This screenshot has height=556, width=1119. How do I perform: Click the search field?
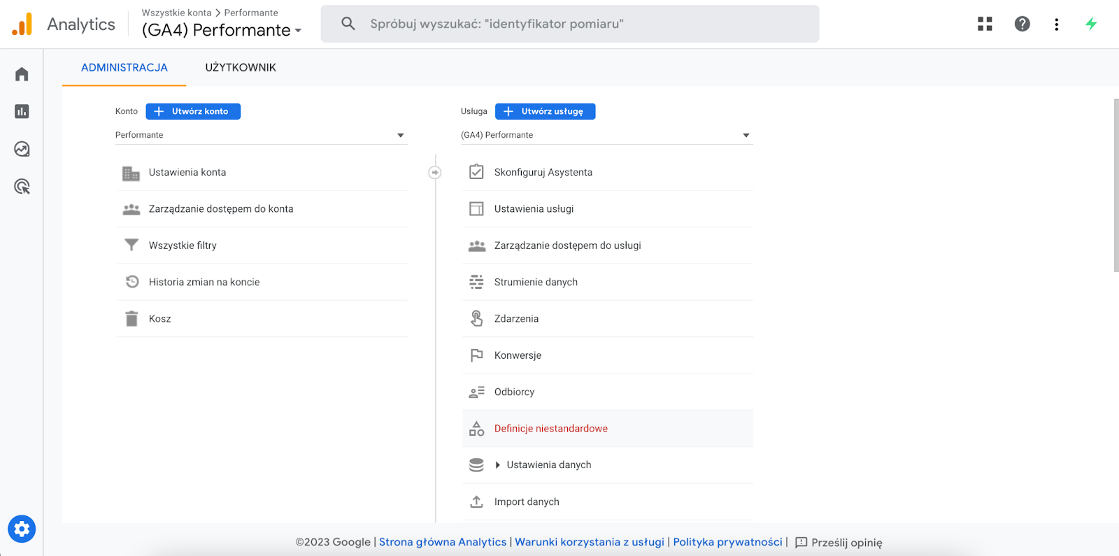point(570,24)
